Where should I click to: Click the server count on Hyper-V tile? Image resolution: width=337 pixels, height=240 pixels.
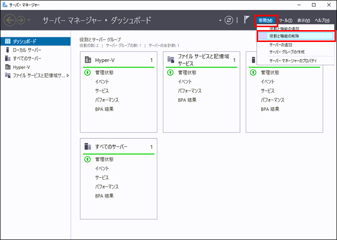coord(151,60)
